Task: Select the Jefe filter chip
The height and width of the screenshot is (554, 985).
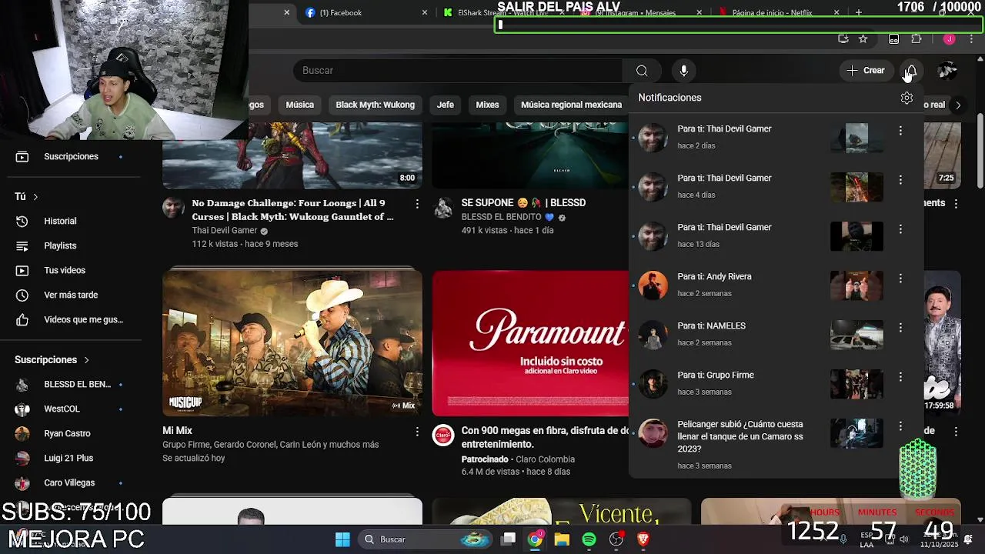Action: click(x=446, y=105)
